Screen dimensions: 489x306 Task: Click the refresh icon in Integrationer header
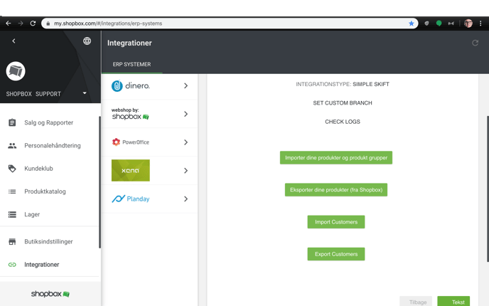pos(475,43)
